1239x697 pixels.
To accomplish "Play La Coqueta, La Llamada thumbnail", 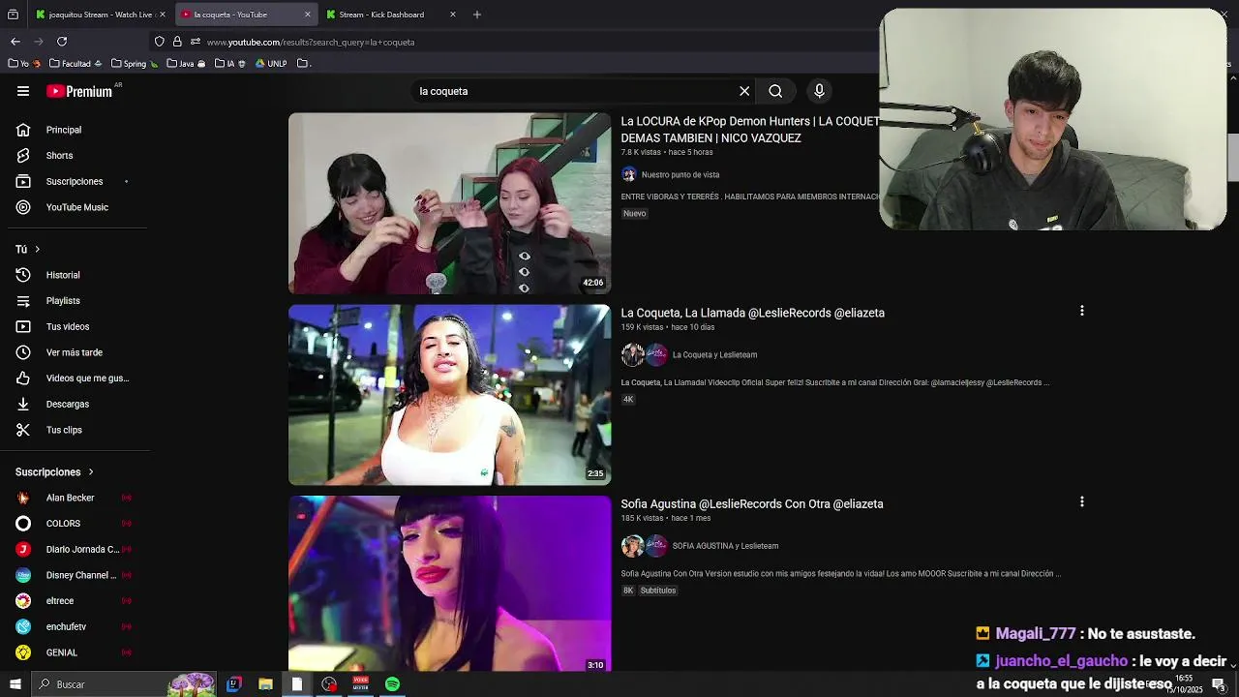I will tap(449, 395).
